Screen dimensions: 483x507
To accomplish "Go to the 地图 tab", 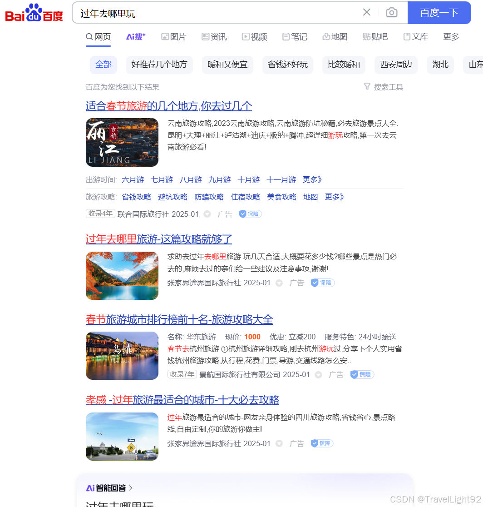I will 335,37.
